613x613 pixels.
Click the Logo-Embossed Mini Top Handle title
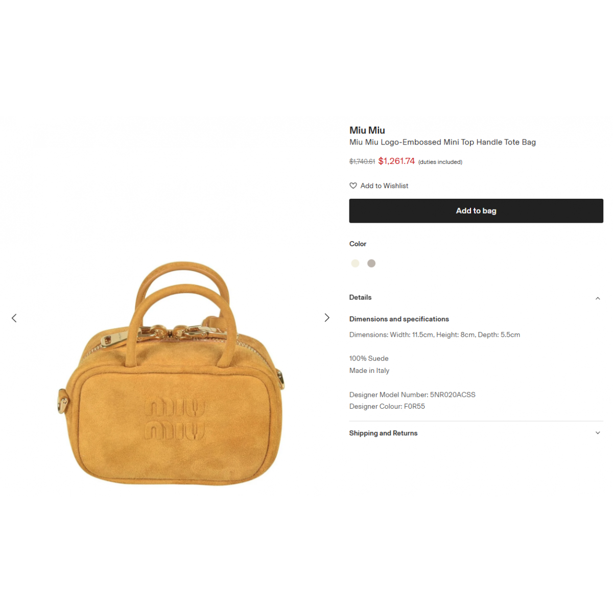coord(442,142)
